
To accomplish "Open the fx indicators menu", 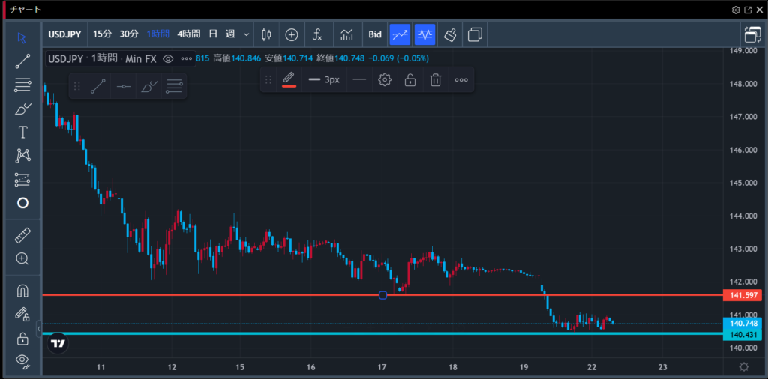I will (317, 34).
